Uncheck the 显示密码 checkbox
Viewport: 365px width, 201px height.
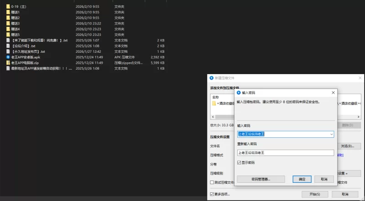pos(240,162)
